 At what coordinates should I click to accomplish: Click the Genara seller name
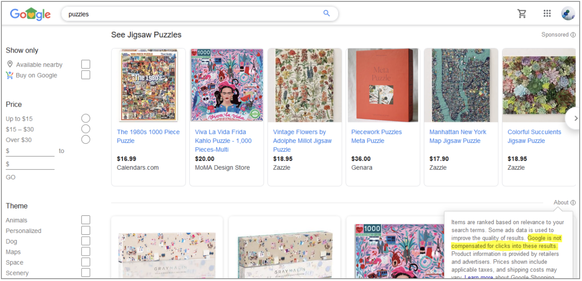pos(362,167)
